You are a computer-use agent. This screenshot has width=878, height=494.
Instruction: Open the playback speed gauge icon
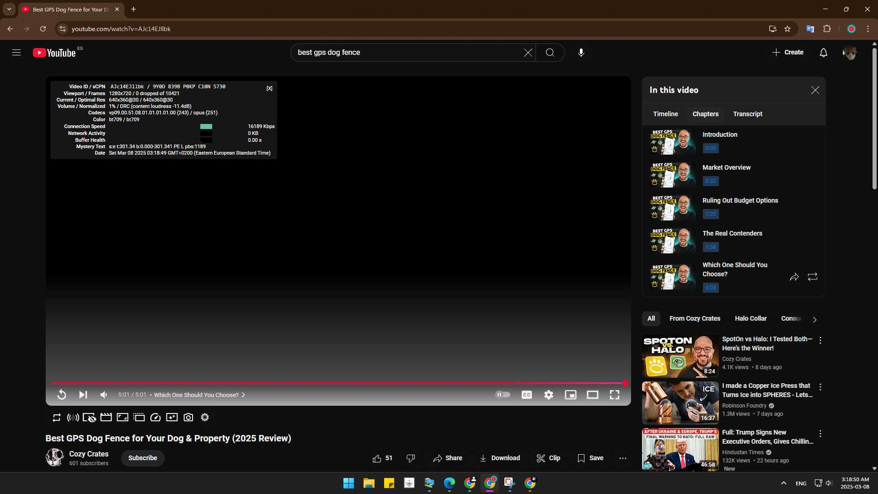pyautogui.click(x=155, y=418)
